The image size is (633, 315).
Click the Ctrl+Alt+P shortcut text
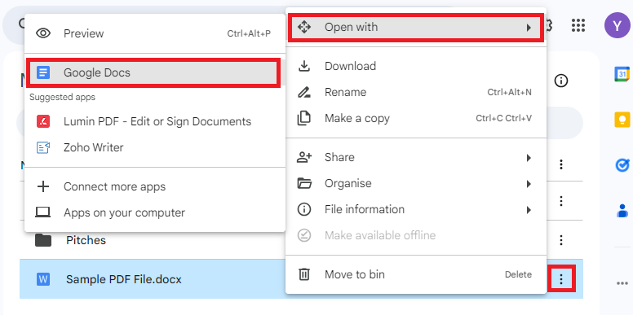[249, 34]
